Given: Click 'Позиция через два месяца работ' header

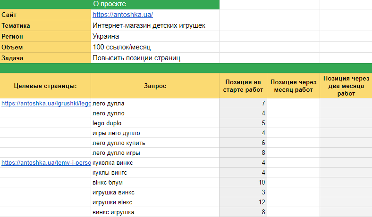Looking at the screenshot, I should click(x=346, y=86).
